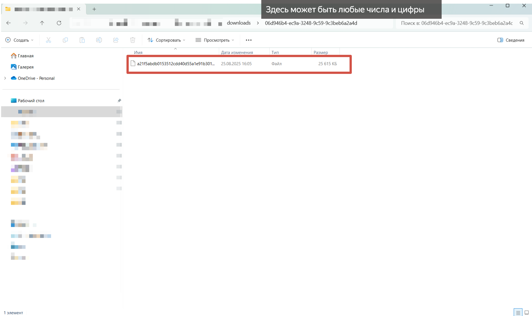Image resolution: width=532 pixels, height=316 pixels.
Task: Click the Copy icon in toolbar
Action: point(65,40)
